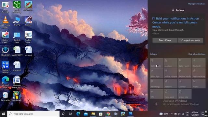This screenshot has height=117, width=208.
Task: Open Mobily Connect 3G desktop shortcut
Action: (x=28, y=37)
